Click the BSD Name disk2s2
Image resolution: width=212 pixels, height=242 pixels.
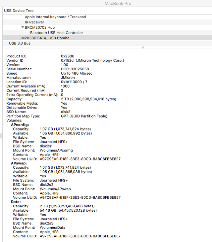click(x=47, y=185)
